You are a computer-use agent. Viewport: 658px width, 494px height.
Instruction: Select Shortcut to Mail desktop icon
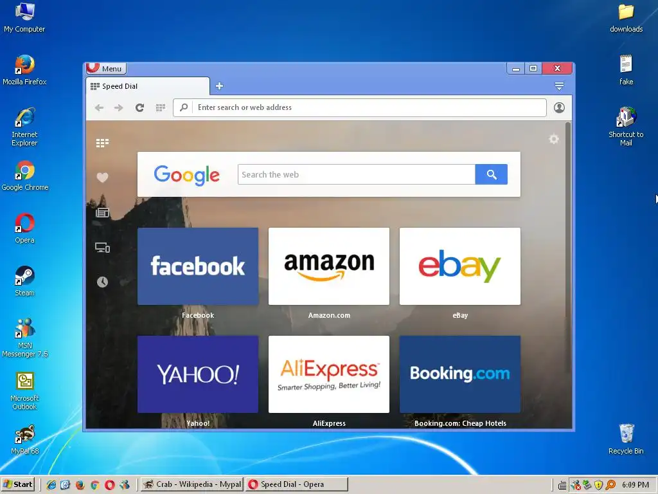point(626,127)
